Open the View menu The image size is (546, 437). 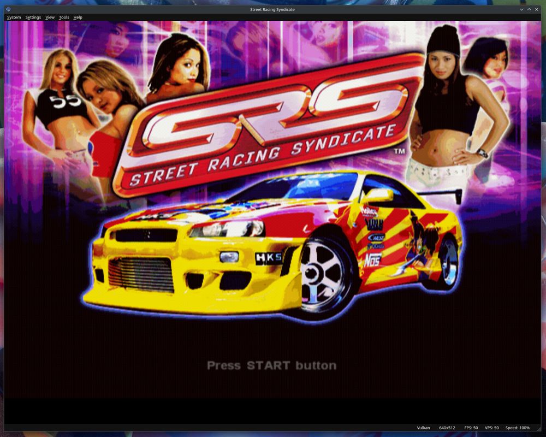coord(50,17)
